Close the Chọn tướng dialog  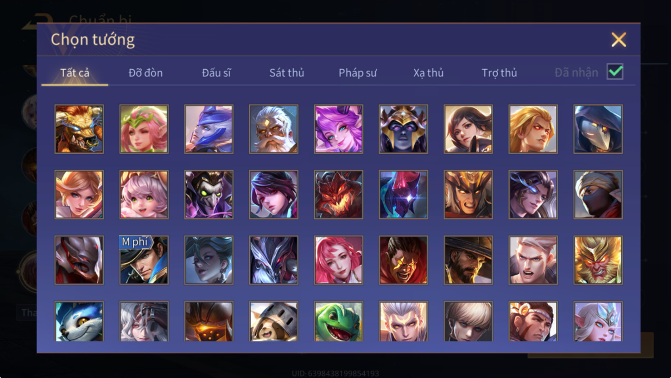pos(618,39)
